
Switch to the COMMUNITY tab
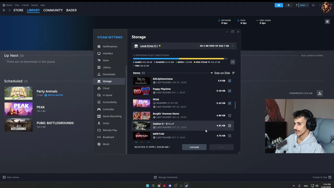click(x=53, y=10)
